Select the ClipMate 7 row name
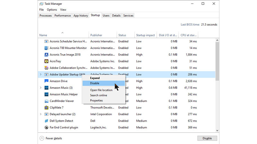 [57, 108]
